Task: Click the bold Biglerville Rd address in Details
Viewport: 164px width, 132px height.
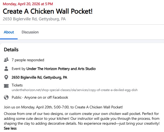Action: point(39,78)
